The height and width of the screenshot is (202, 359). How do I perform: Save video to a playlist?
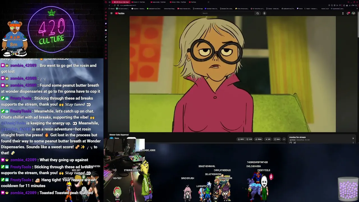277,139
